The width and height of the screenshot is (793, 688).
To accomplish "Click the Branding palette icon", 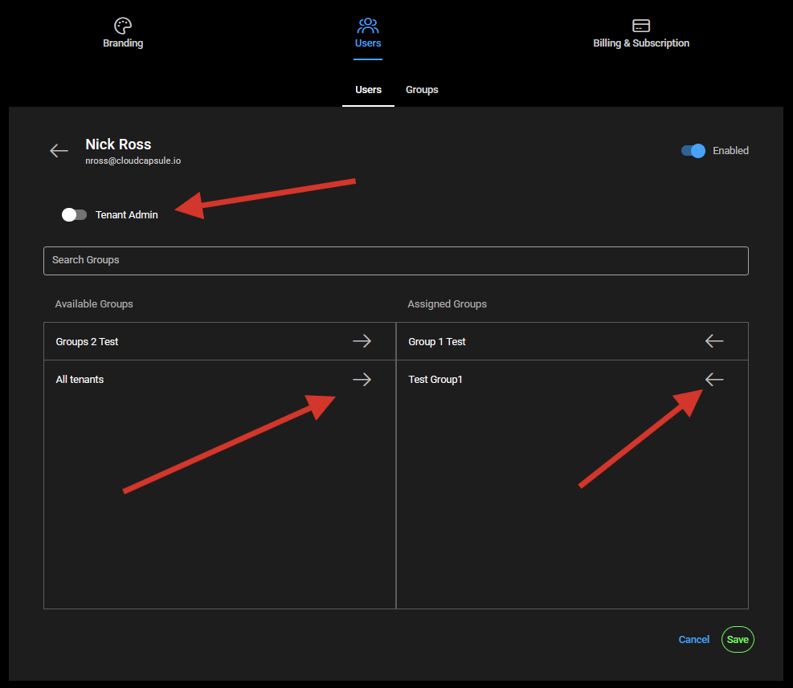I will (x=123, y=26).
